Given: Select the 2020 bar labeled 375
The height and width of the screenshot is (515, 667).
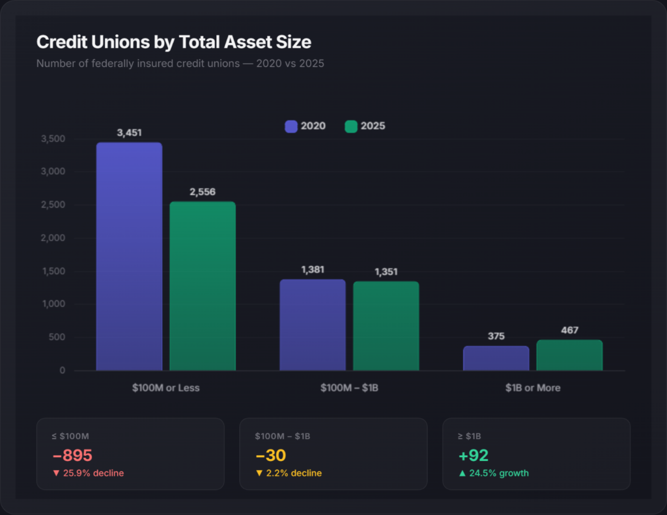Looking at the screenshot, I should pyautogui.click(x=496, y=358).
